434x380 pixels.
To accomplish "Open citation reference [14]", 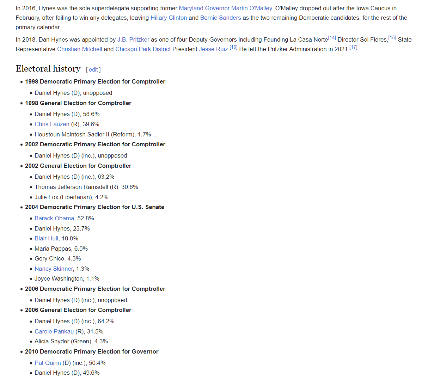I will (x=332, y=38).
